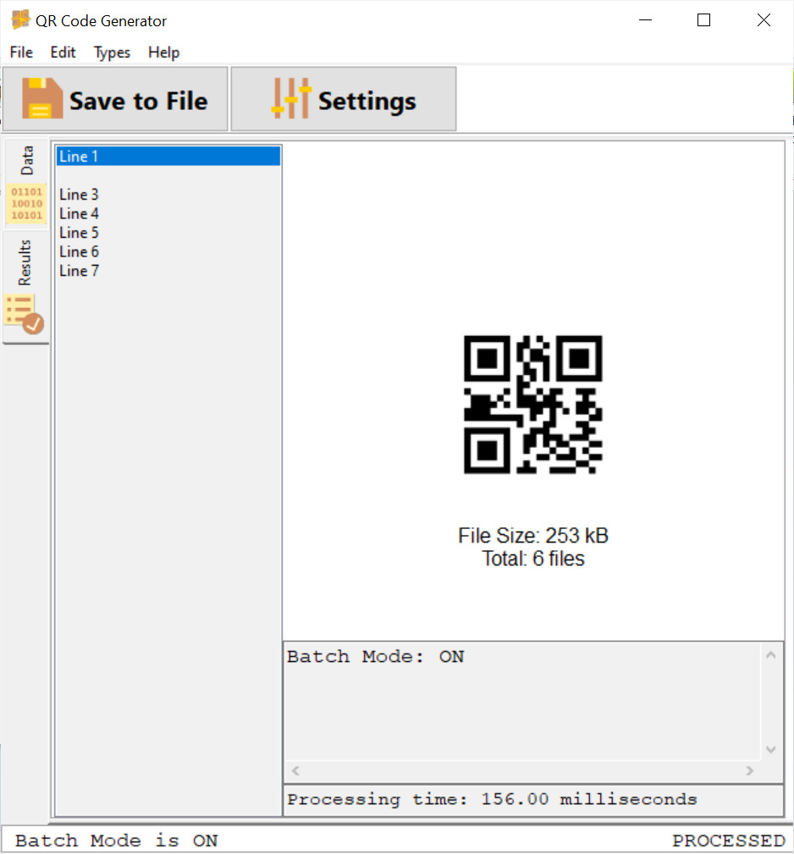This screenshot has height=854, width=794.
Task: Close the QR Code Generator window
Action: (x=764, y=20)
